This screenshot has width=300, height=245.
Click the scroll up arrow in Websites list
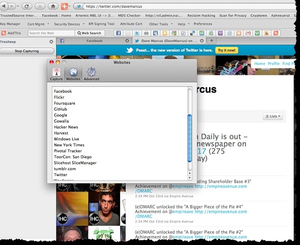tap(189, 173)
